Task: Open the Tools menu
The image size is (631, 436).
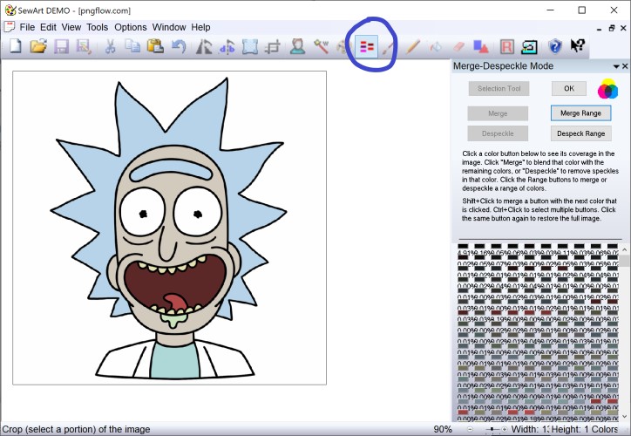Action: (98, 27)
